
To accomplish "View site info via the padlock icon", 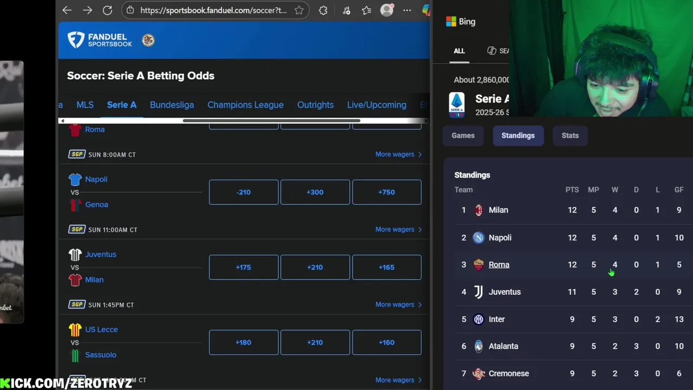I will click(130, 10).
